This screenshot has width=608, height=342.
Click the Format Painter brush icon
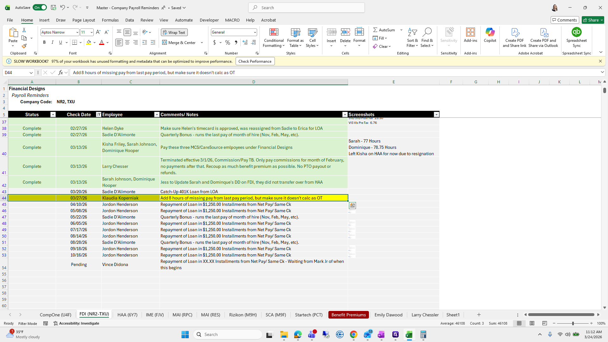[24, 46]
